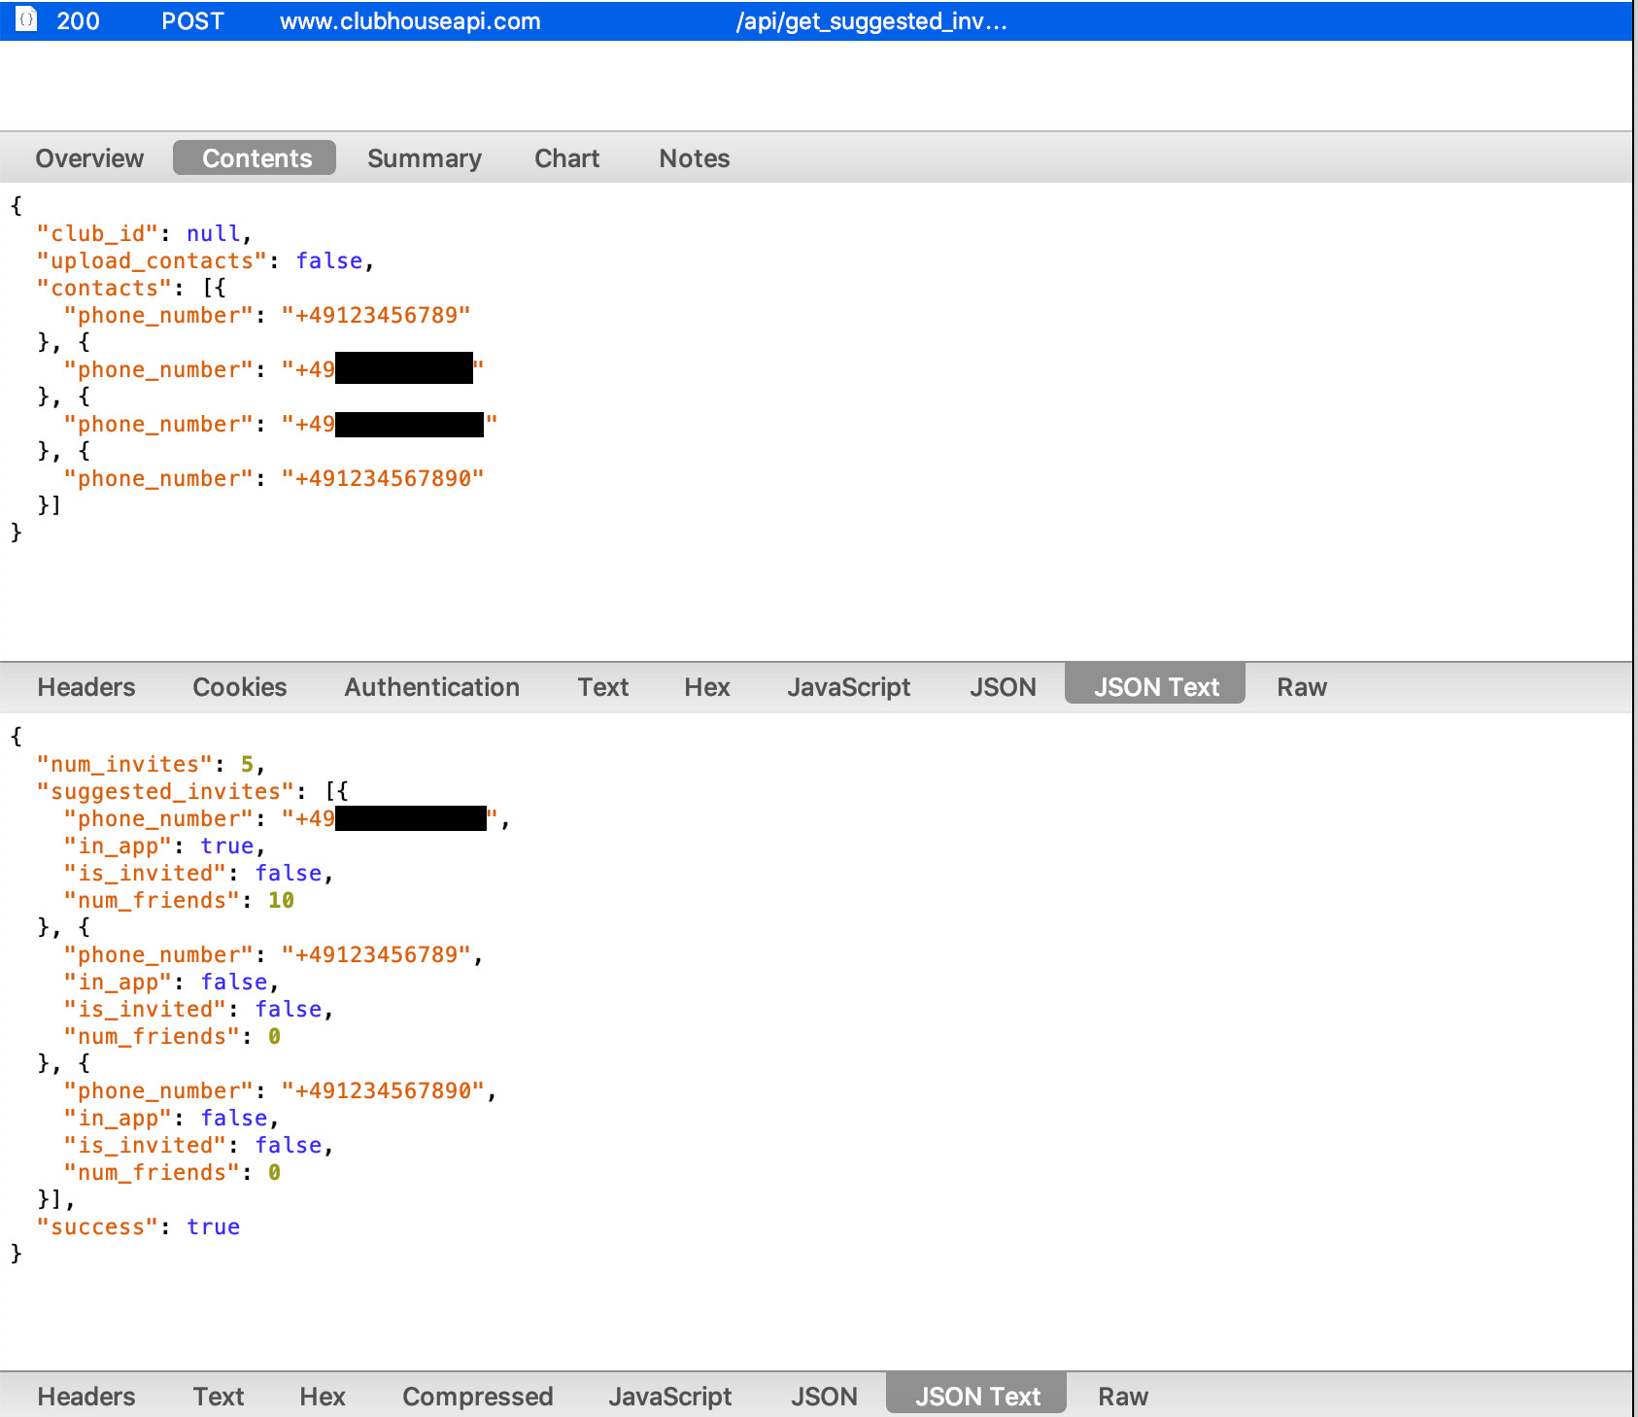The width and height of the screenshot is (1638, 1417).
Task: Select the POST clubhouseapi.com request row
Action: (x=816, y=20)
